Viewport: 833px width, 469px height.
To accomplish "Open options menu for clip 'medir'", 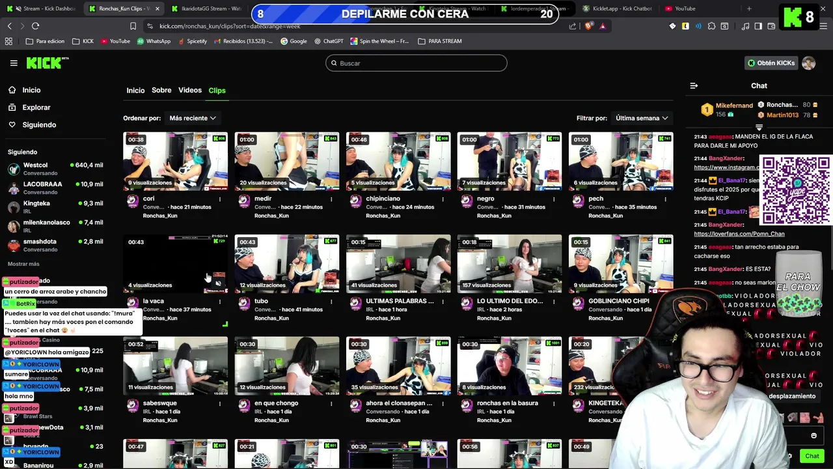I will pos(331,199).
